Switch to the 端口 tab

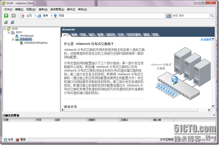pyautogui.click(x=92, y=35)
